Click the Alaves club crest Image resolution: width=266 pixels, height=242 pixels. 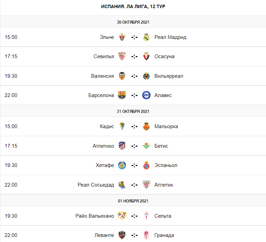146,95
